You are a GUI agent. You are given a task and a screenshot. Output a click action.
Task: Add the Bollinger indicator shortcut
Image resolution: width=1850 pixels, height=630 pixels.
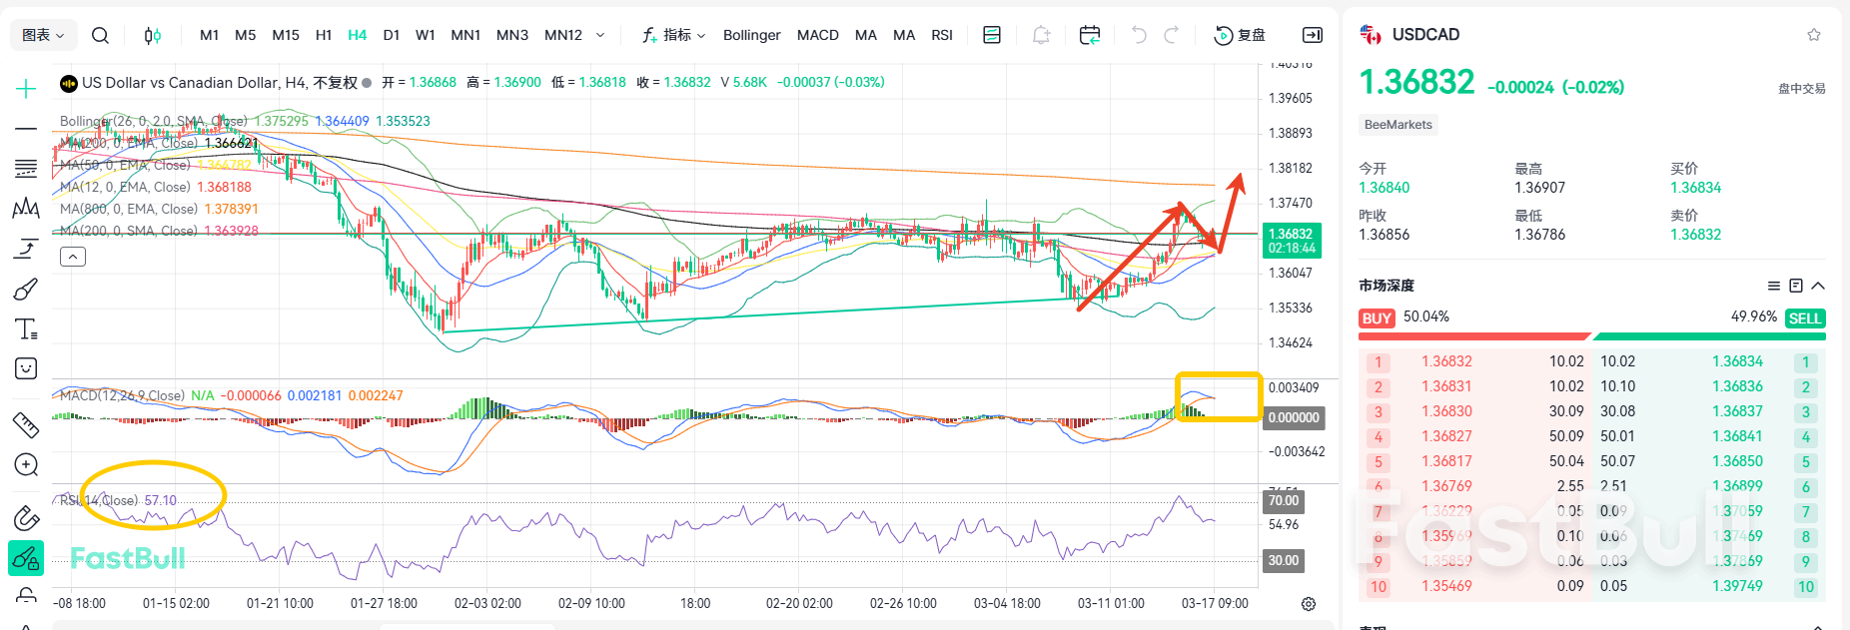click(751, 35)
